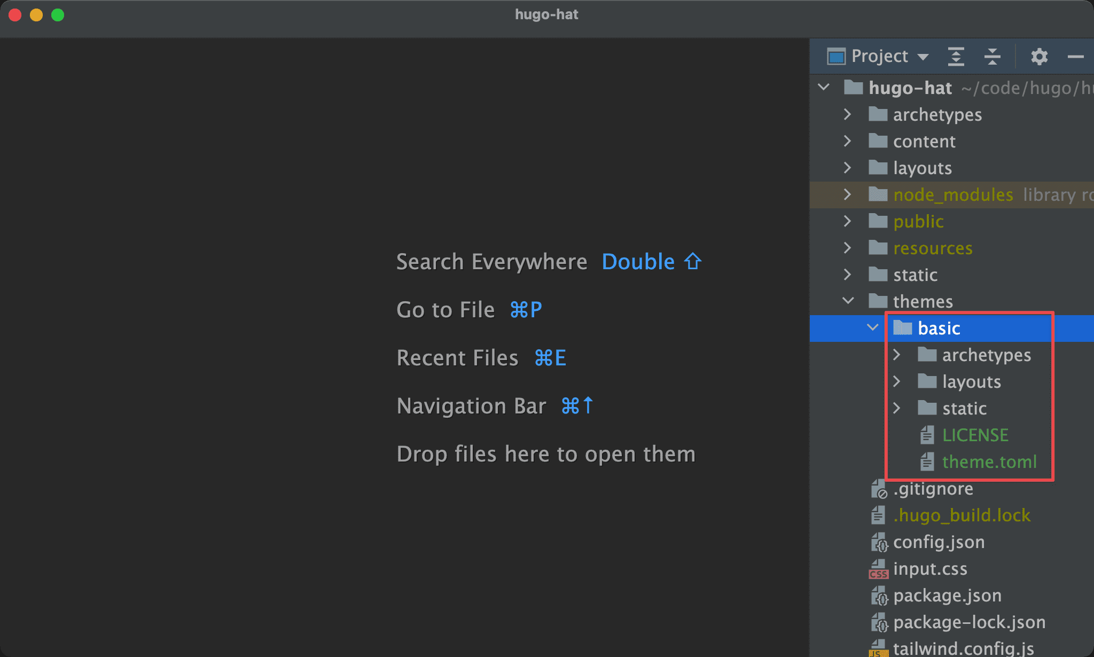Collapse the themes folder

(848, 301)
